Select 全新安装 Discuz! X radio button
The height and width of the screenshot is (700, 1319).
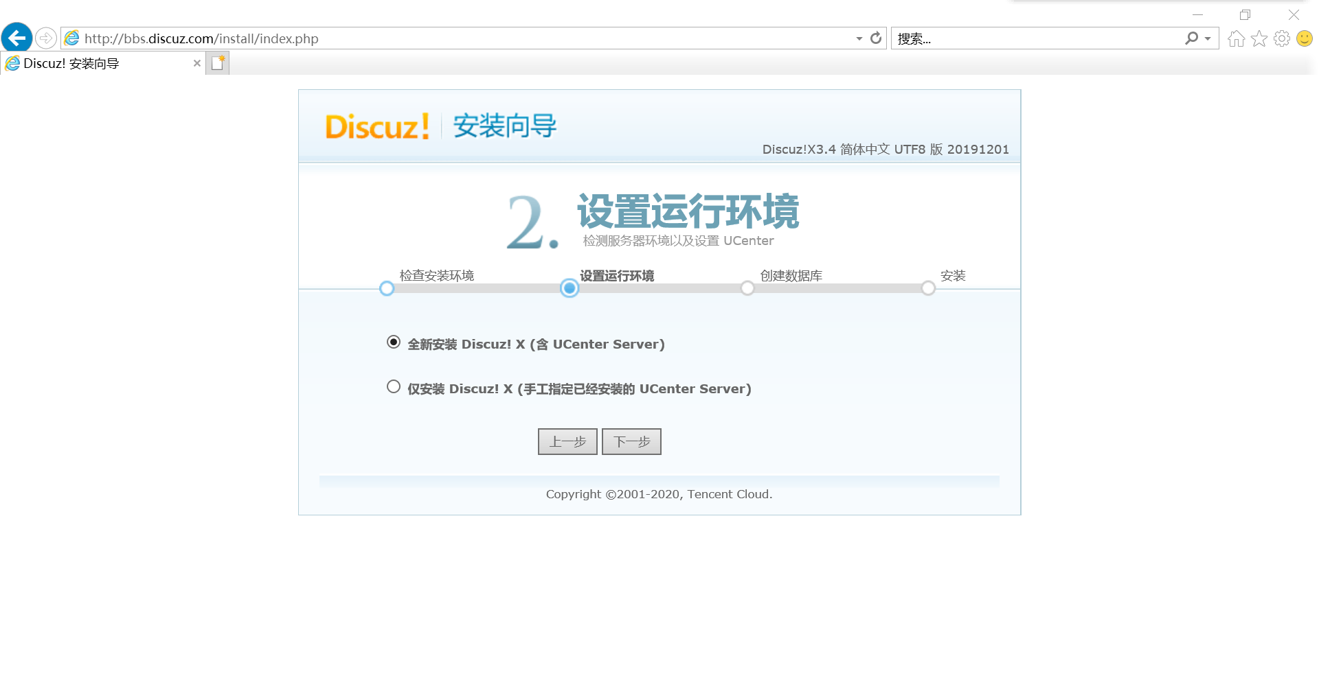[x=394, y=342]
